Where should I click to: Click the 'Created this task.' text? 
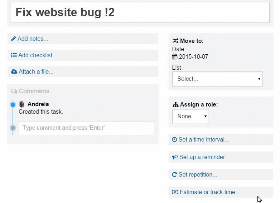(x=41, y=112)
